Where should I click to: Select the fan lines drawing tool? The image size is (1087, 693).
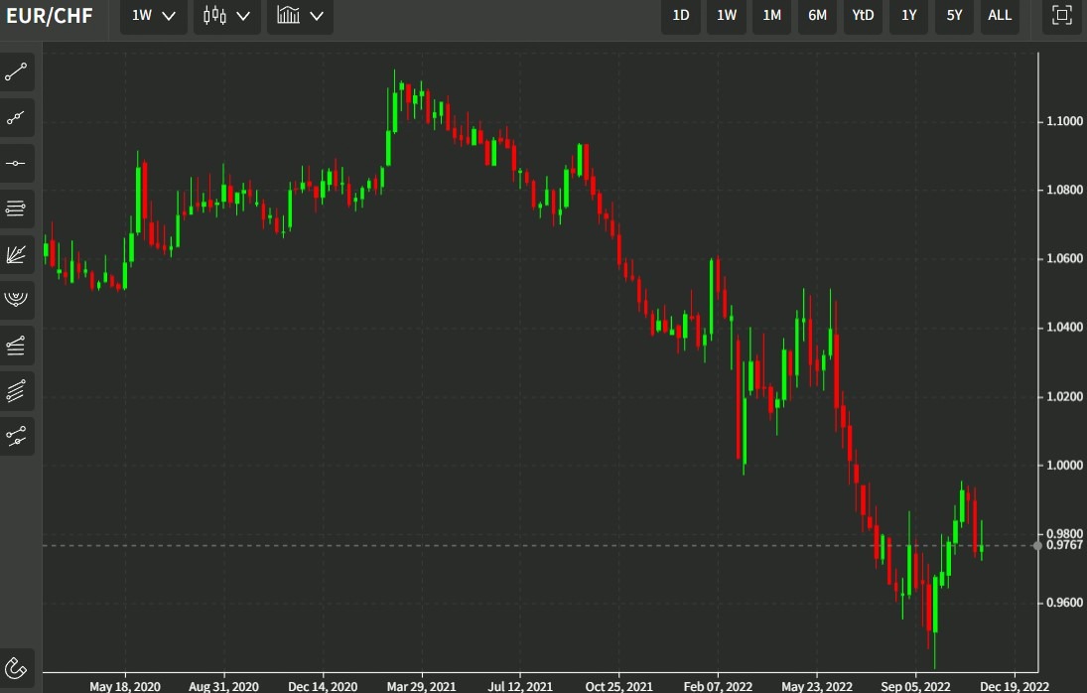click(x=16, y=254)
